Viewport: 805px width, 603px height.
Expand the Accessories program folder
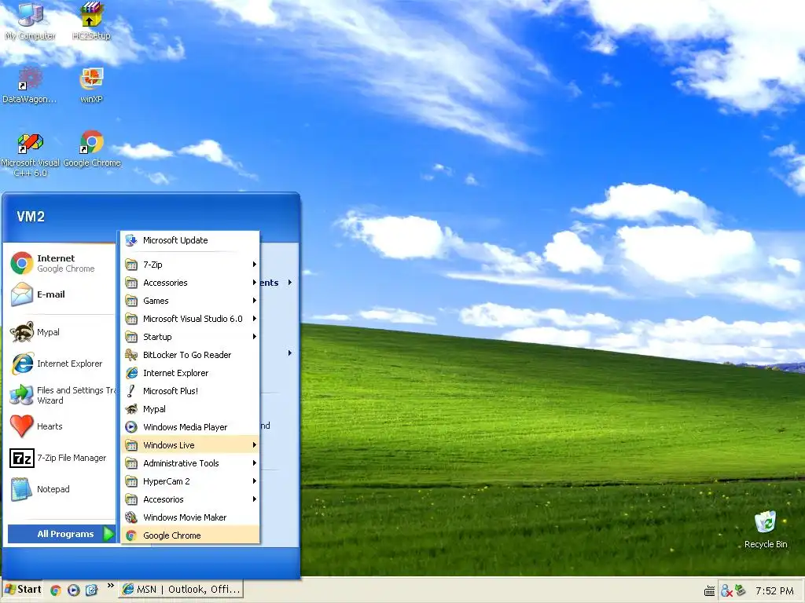[190, 283]
